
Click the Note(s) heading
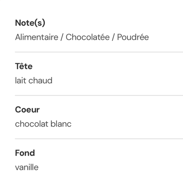pos(30,23)
